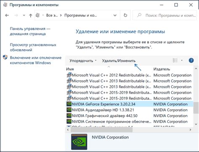Click the Forward navigation arrow

[x=16, y=16]
